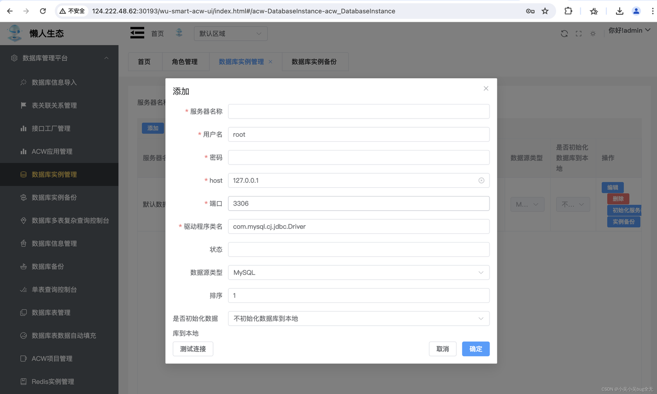Switch to the 数据库实例备份 tab

(315, 62)
